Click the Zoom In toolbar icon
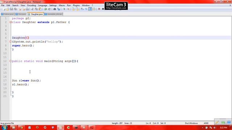This screenshot has height=130, width=232. coord(64,9)
